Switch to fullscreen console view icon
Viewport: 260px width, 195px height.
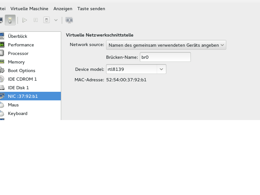[x=69, y=20]
